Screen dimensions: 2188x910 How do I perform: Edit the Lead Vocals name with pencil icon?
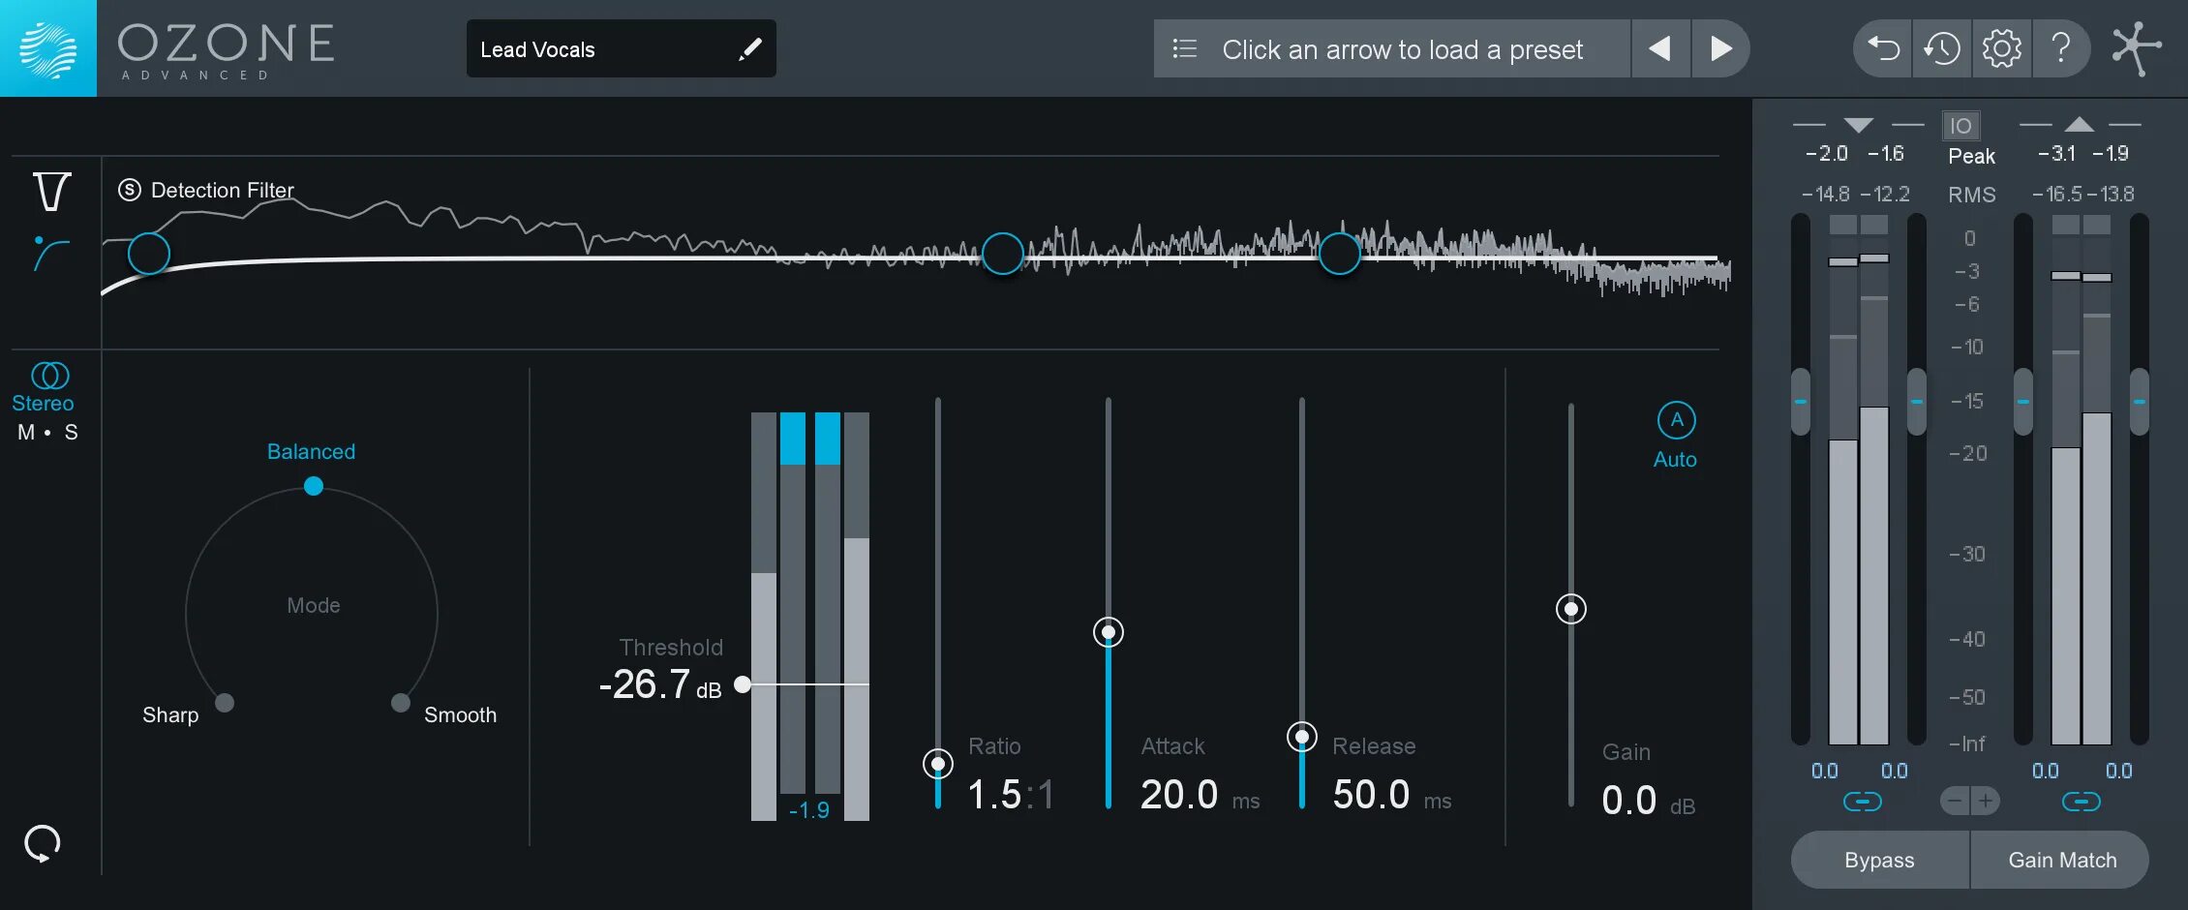(749, 49)
